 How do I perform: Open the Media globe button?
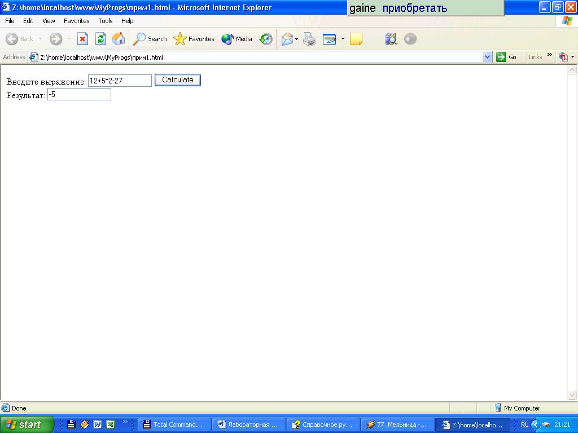(237, 39)
